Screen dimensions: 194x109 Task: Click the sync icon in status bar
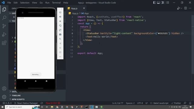42,103
